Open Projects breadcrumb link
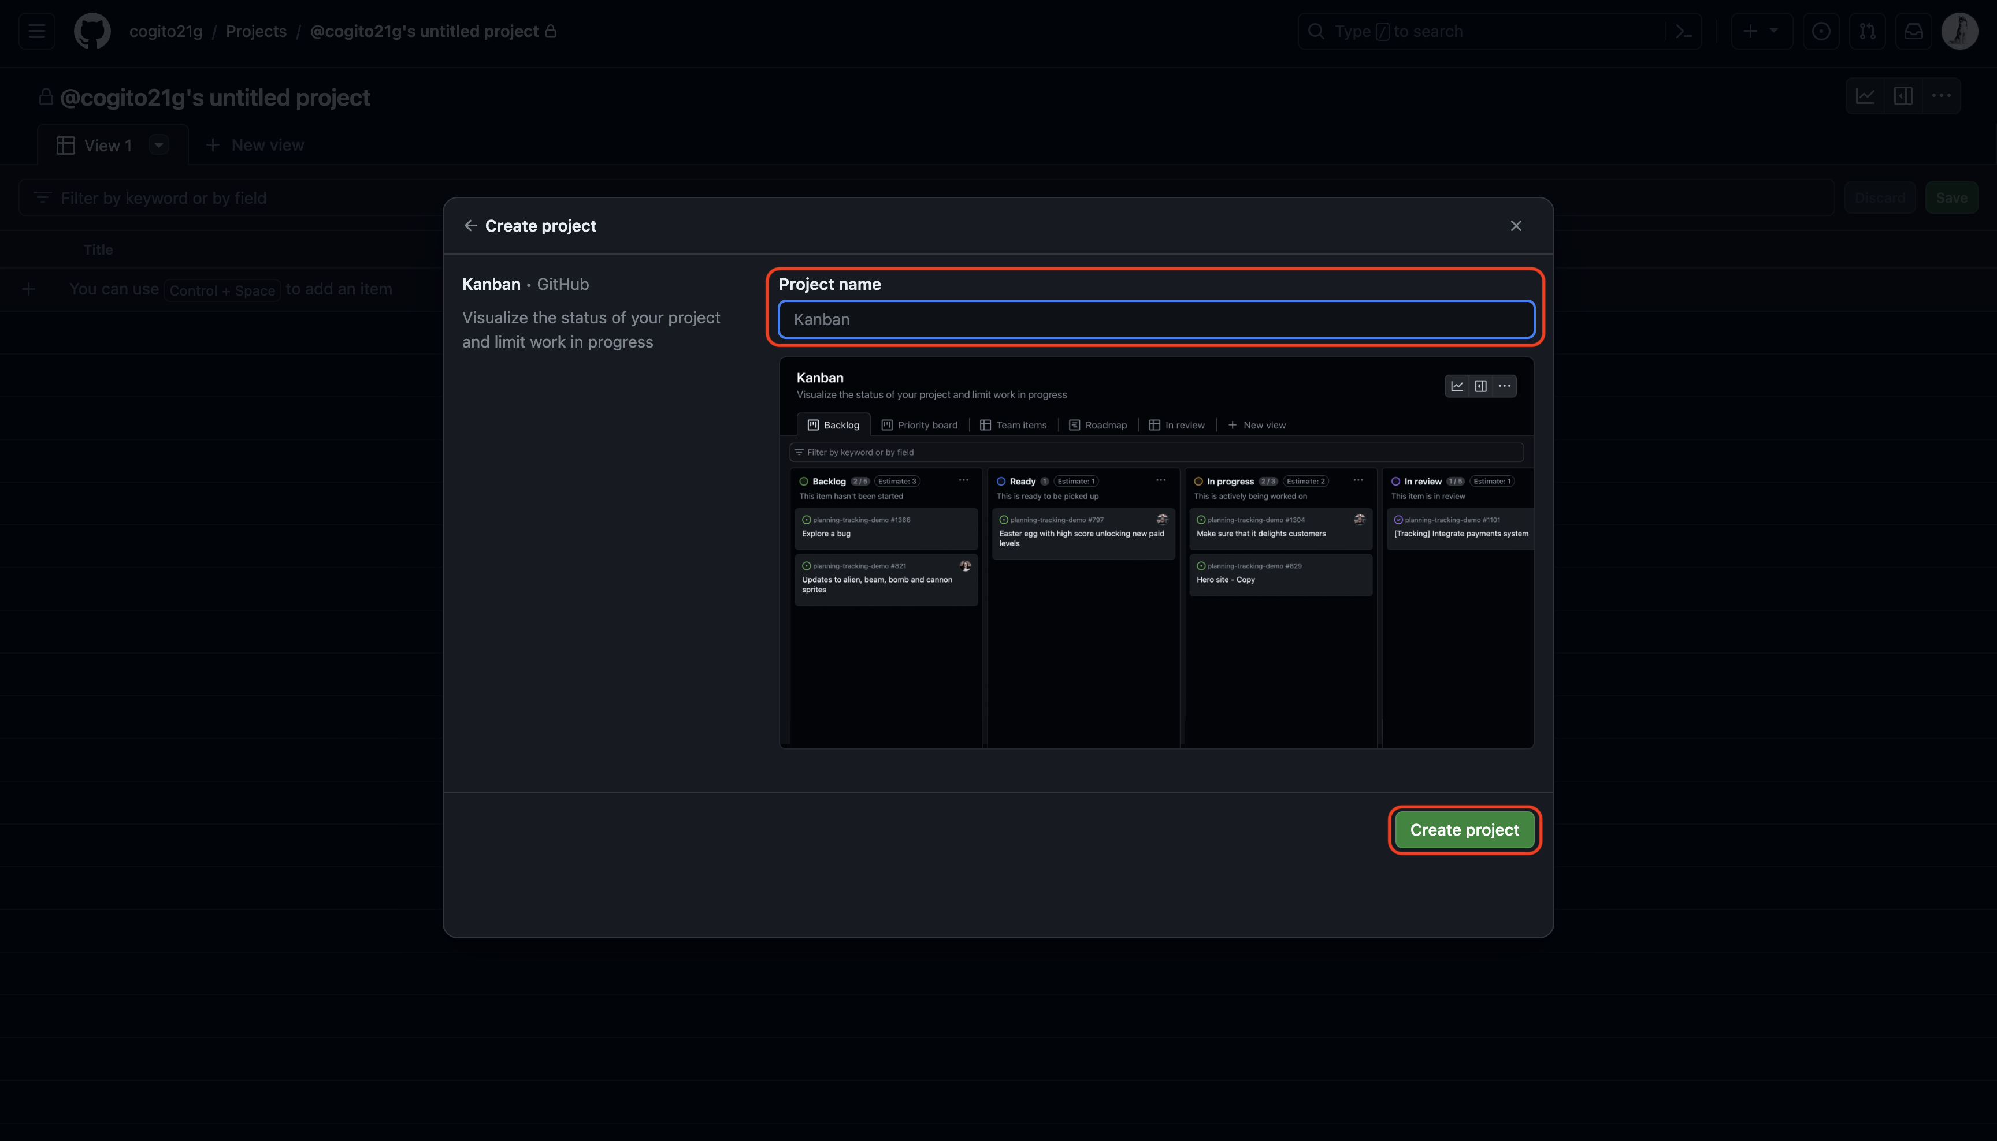This screenshot has width=1997, height=1141. [x=255, y=31]
